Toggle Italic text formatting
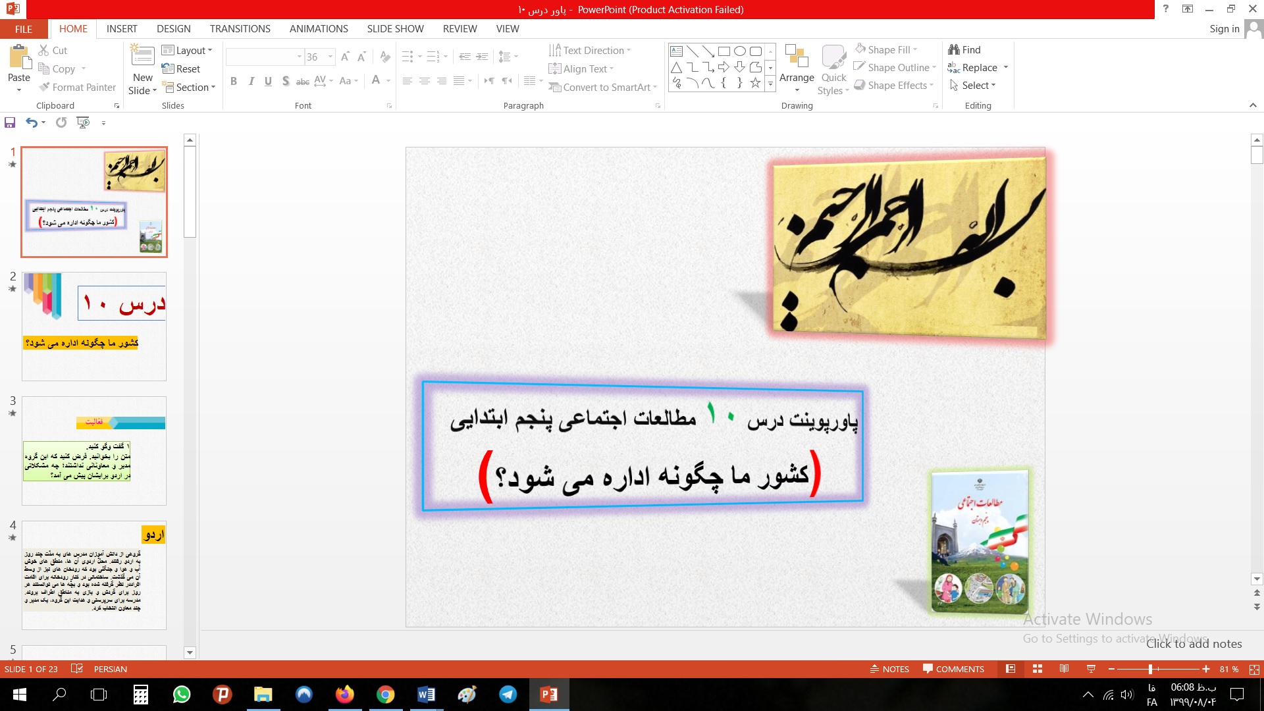The width and height of the screenshot is (1264, 711). click(x=251, y=81)
